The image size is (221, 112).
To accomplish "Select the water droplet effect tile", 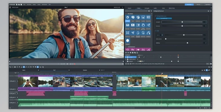I will 138,34.
